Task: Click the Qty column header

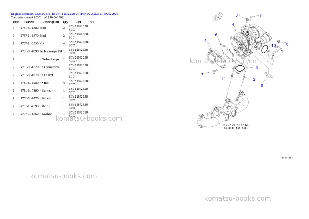Action: tap(65, 22)
